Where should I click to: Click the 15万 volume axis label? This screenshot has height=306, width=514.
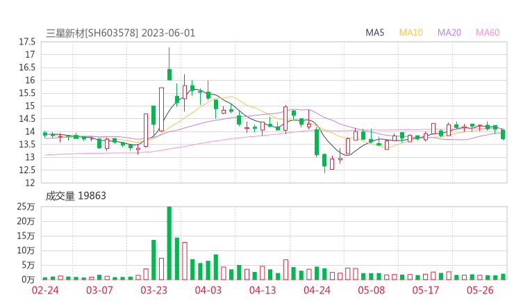coord(26,236)
